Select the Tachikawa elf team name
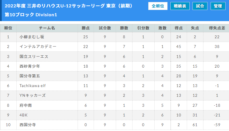This screenshot has height=131, width=229. coord(32,86)
